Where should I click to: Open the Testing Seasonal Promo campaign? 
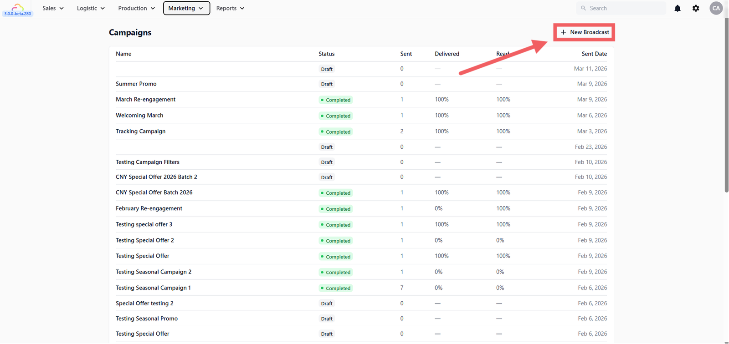147,319
